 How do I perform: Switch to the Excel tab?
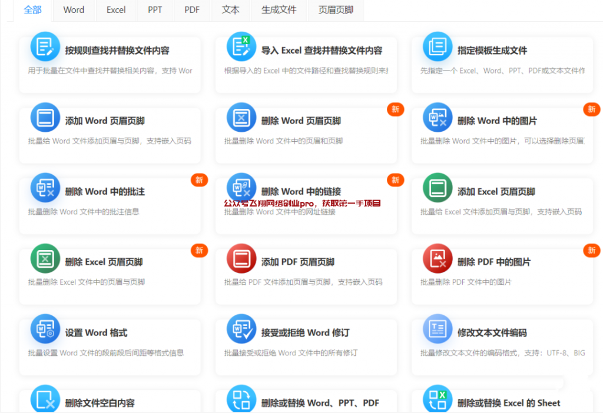(x=115, y=10)
